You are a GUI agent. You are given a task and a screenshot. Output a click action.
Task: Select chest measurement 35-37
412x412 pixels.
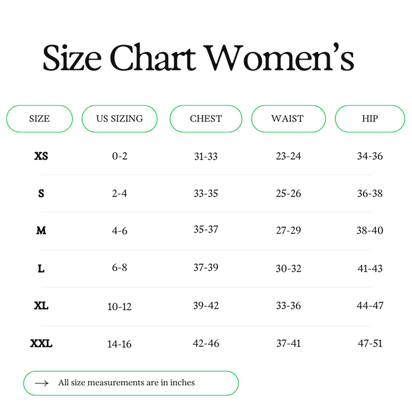coord(206,229)
